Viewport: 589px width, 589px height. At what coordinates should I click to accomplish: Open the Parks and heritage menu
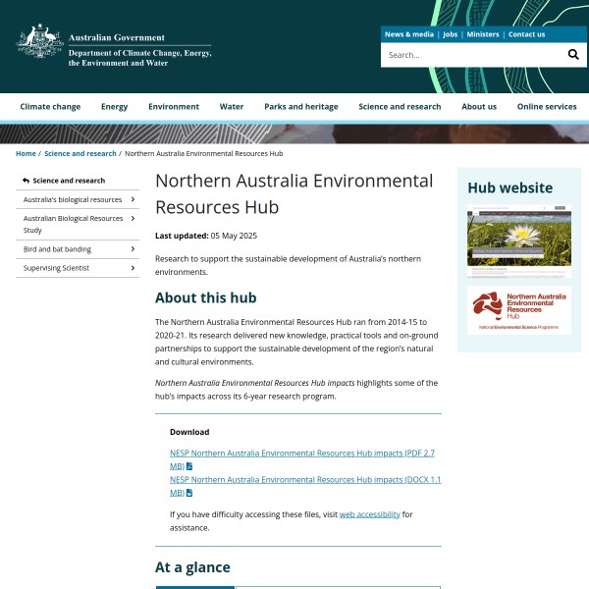pyautogui.click(x=300, y=107)
